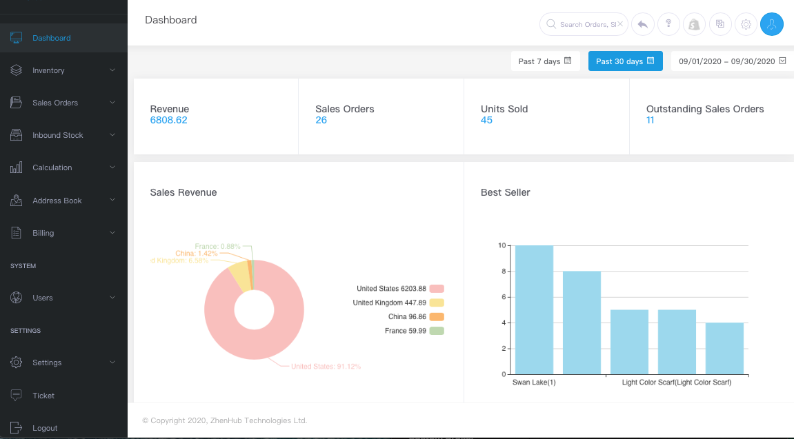This screenshot has width=794, height=439.
Task: Open help via question mark icon
Action: 668,24
